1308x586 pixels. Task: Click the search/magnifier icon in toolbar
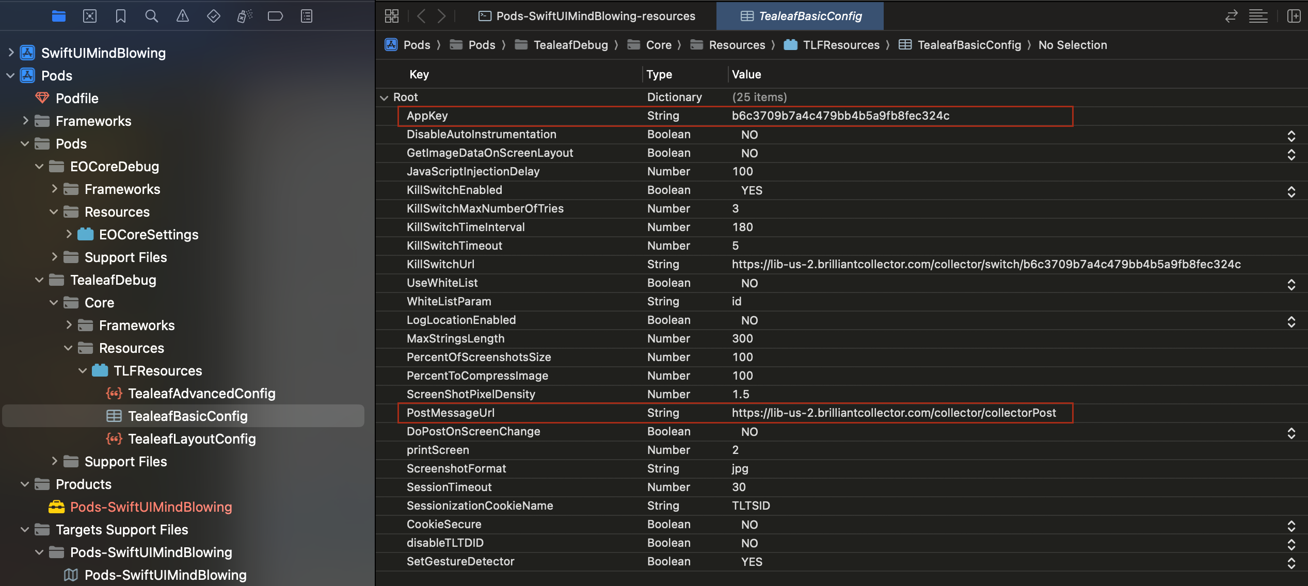150,16
